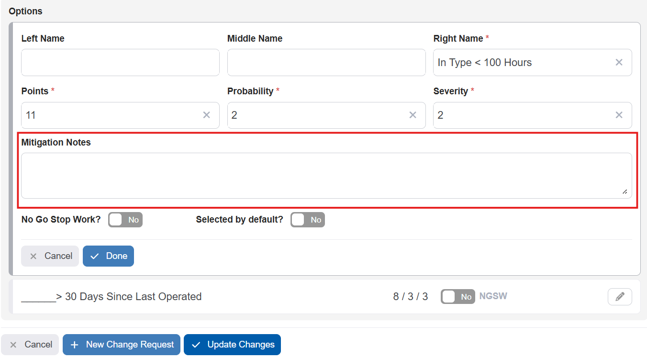Clear the Severity field value
The height and width of the screenshot is (359, 647).
[619, 115]
